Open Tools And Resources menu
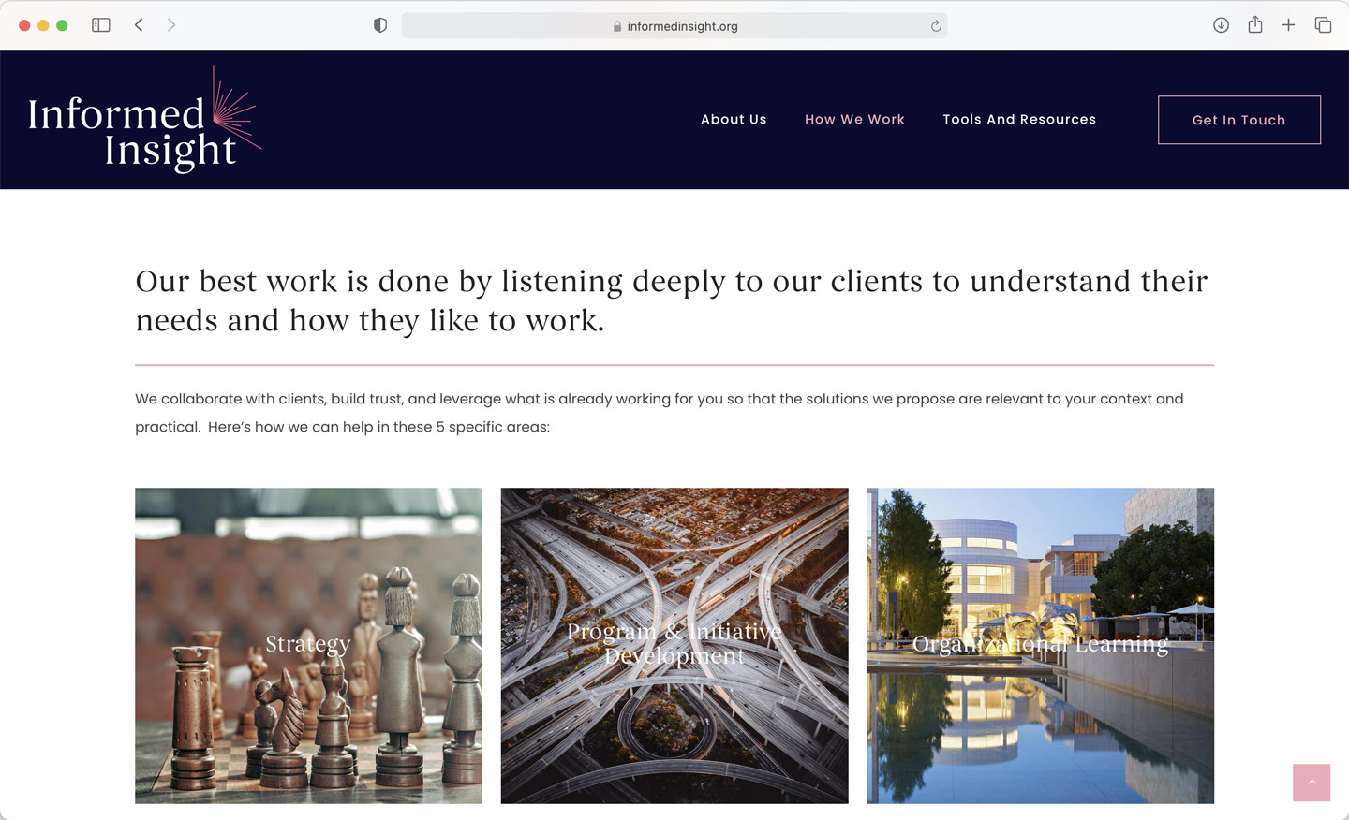 click(x=1019, y=120)
